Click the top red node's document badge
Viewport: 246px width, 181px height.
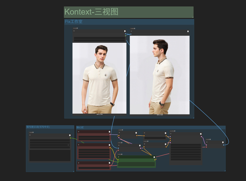[110, 132]
